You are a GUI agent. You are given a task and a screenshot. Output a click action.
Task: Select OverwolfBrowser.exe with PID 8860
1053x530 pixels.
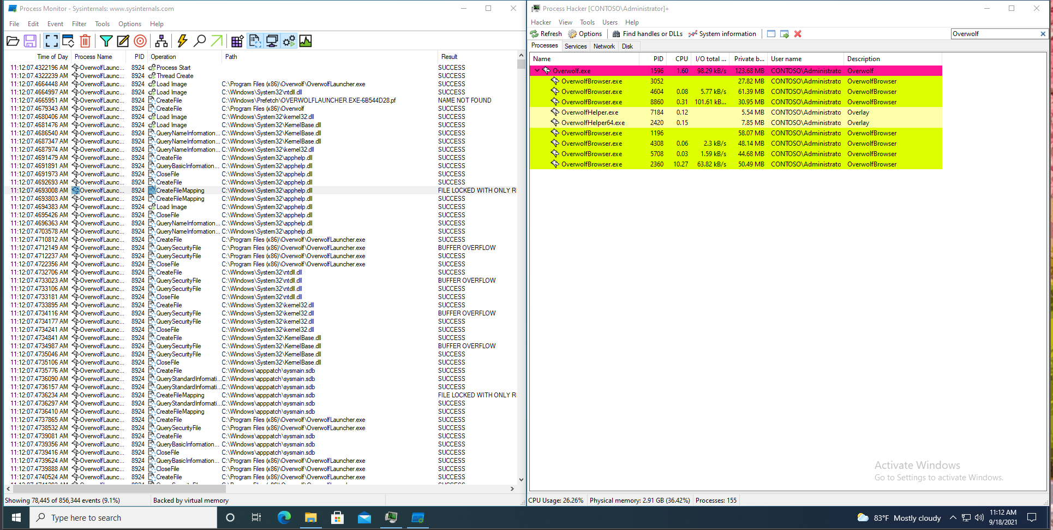coord(735,102)
